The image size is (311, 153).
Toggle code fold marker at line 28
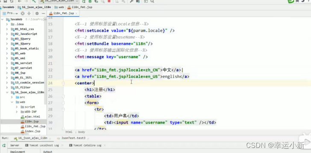[63, 109]
